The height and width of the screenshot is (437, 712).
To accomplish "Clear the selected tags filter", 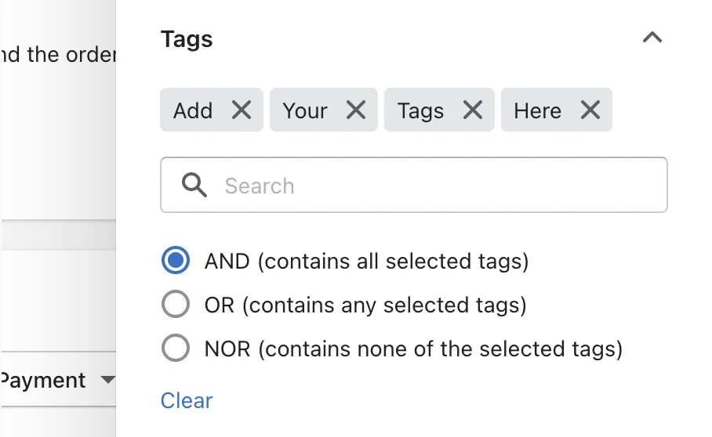I will point(187,401).
